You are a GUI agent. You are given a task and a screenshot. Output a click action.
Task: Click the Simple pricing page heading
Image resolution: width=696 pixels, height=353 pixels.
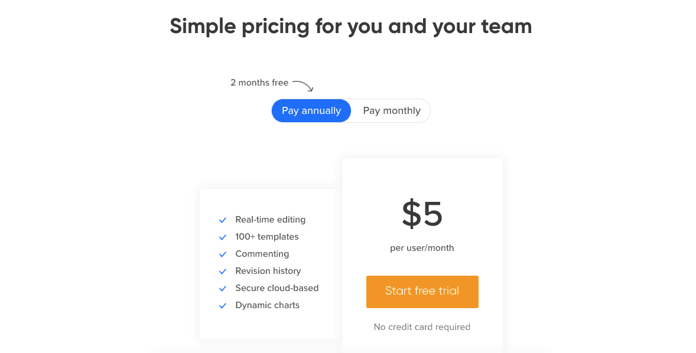tap(351, 26)
